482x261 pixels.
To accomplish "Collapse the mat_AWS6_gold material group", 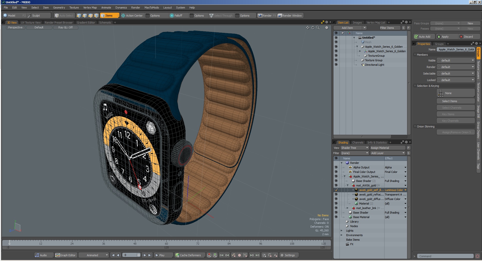I will pos(348,185).
